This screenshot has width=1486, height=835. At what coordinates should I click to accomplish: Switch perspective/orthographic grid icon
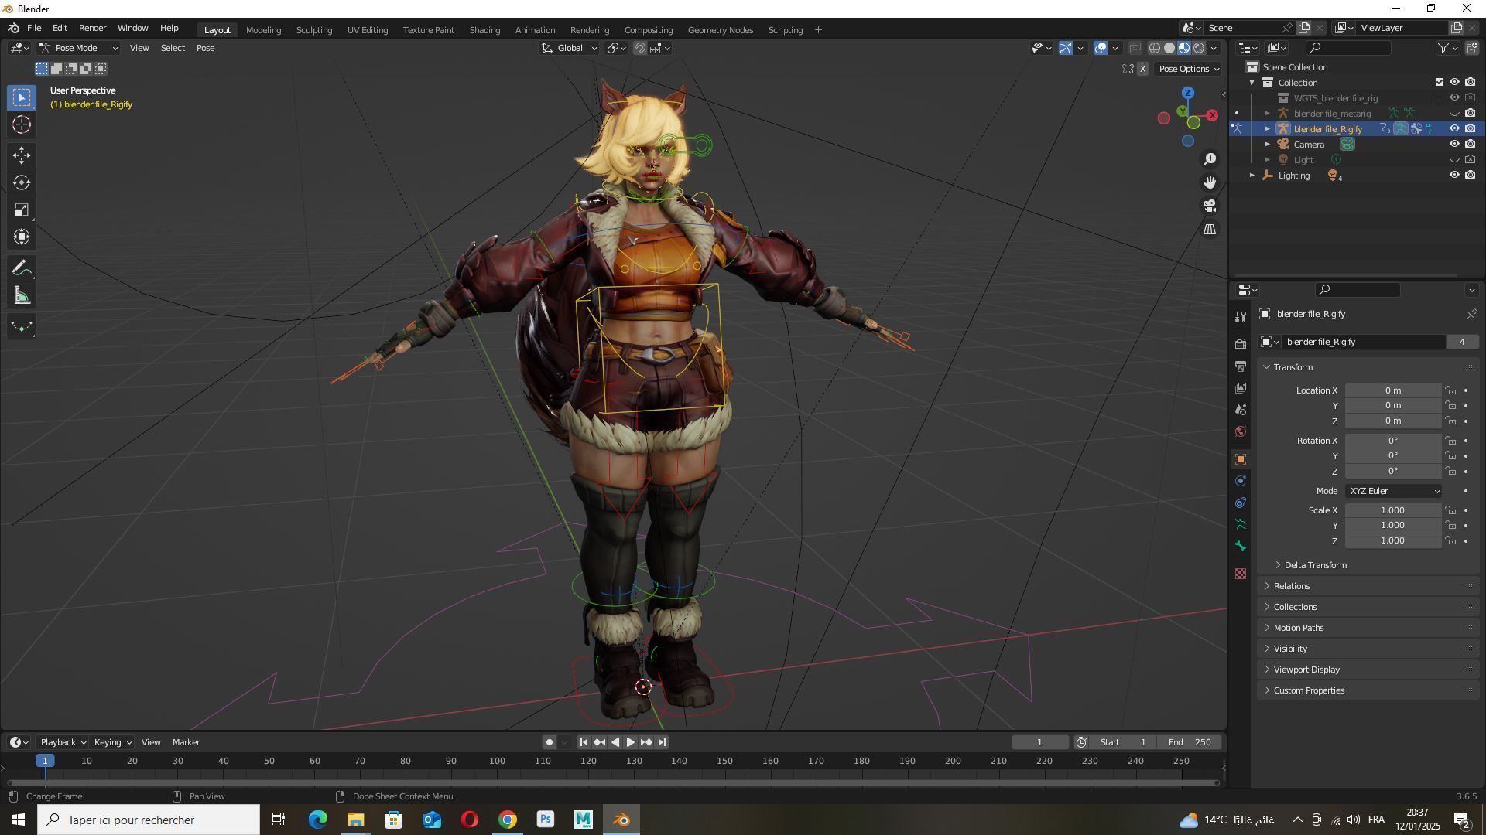click(1210, 230)
